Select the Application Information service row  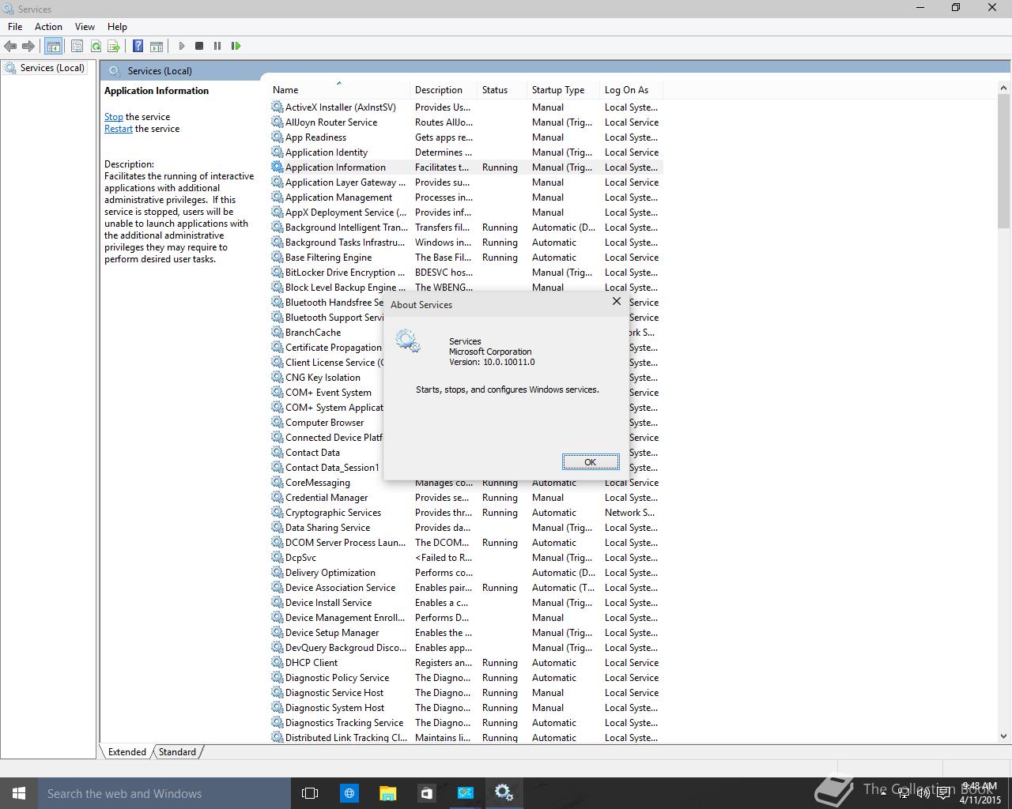pyautogui.click(x=466, y=167)
